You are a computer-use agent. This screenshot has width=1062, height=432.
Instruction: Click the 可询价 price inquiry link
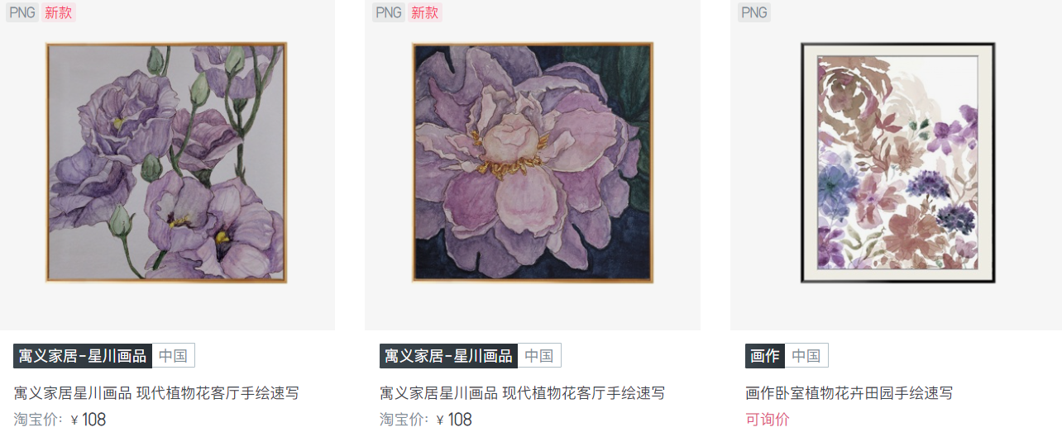[768, 420]
